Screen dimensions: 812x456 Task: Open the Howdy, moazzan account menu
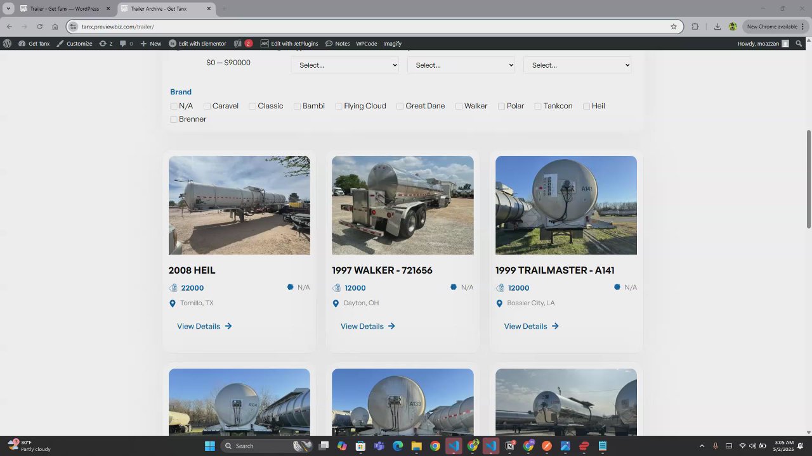[x=763, y=44]
